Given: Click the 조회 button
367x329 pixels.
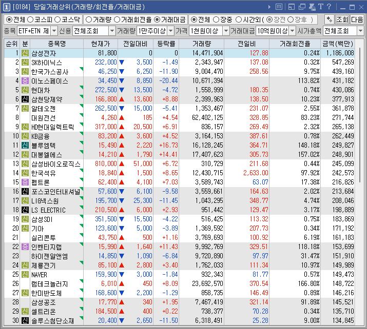Looking at the screenshot, I should click(x=342, y=19).
